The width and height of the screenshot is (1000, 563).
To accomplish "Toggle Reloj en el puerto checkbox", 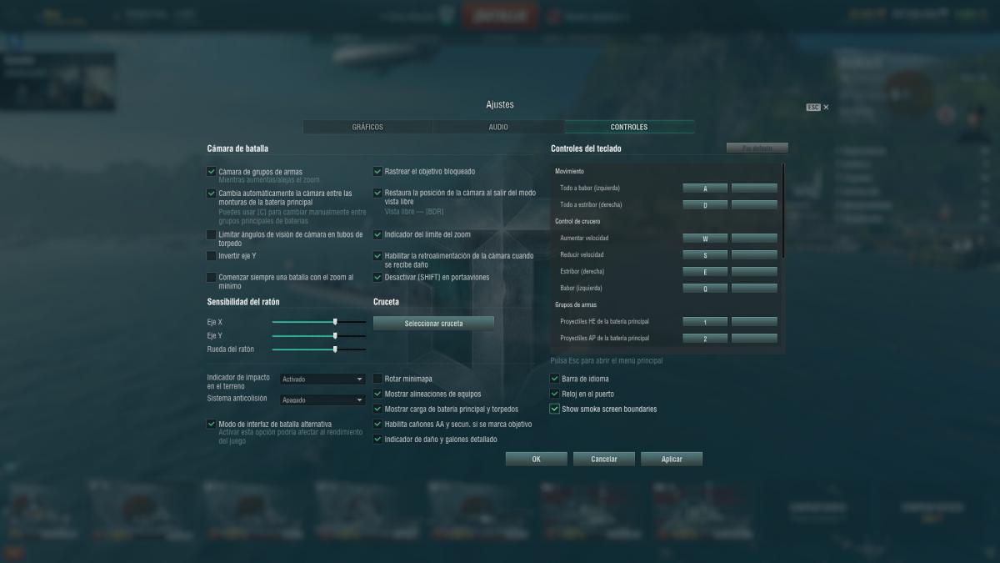I will coord(555,394).
